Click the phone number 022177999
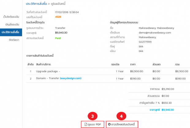The width and height of the screenshot is (190, 128). 146,41
